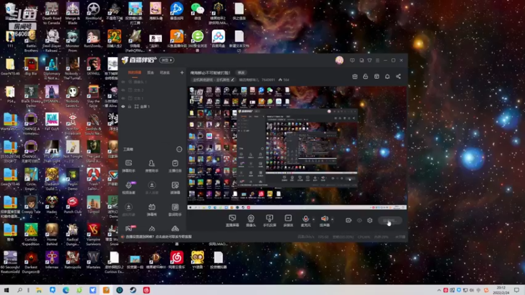
Task: Open File Explorer from taskbar
Action: (x=39, y=290)
